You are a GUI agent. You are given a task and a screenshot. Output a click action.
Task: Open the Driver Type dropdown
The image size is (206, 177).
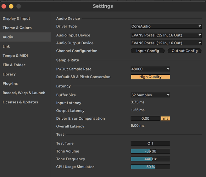(x=166, y=26)
